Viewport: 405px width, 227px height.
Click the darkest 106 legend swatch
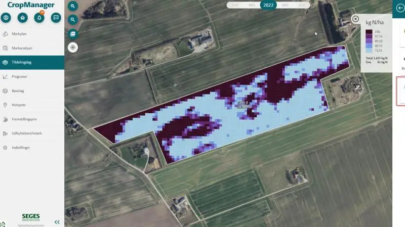pos(369,32)
